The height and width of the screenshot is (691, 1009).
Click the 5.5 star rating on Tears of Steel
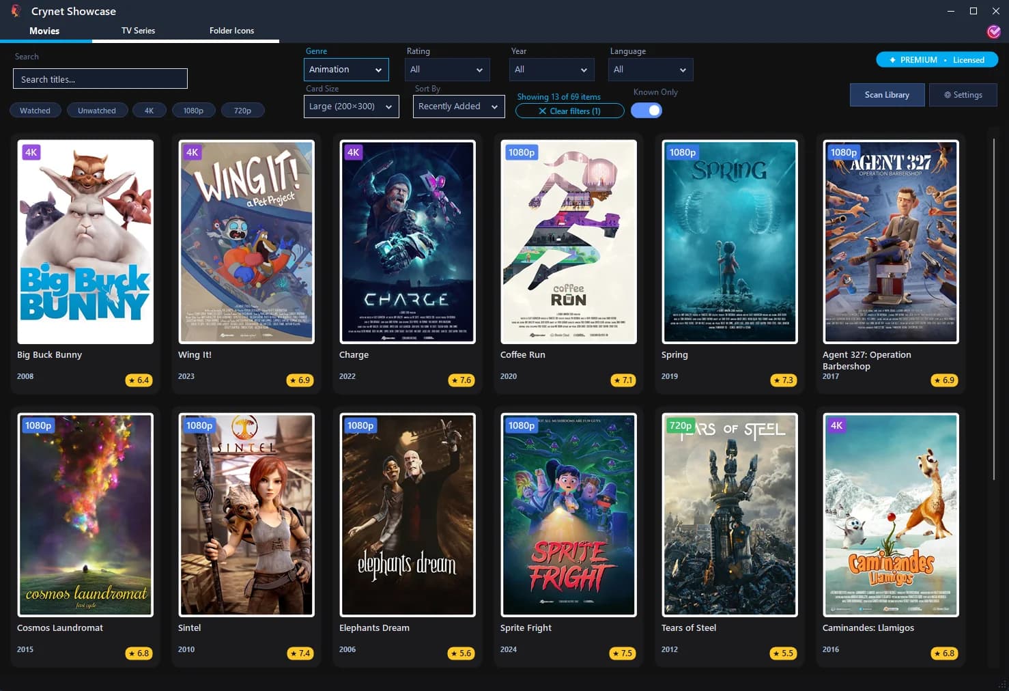tap(783, 653)
